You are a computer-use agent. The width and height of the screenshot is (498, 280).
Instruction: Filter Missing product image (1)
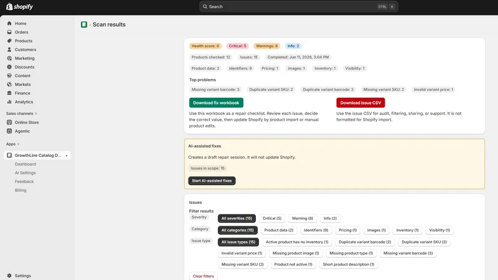[x=296, y=253]
